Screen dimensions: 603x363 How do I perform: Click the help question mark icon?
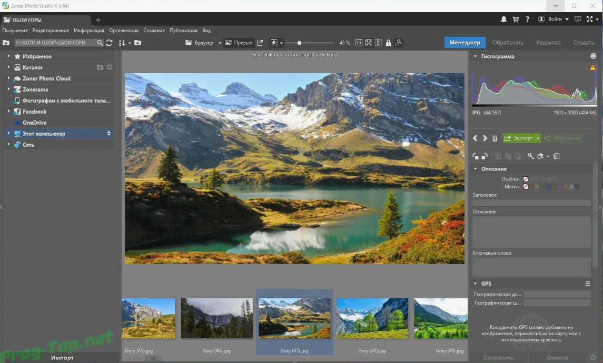tap(527, 19)
